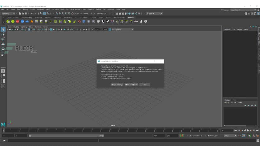260x151 pixels.
Task: Click the first green Maxwell shelf icon
Action: point(8,21)
